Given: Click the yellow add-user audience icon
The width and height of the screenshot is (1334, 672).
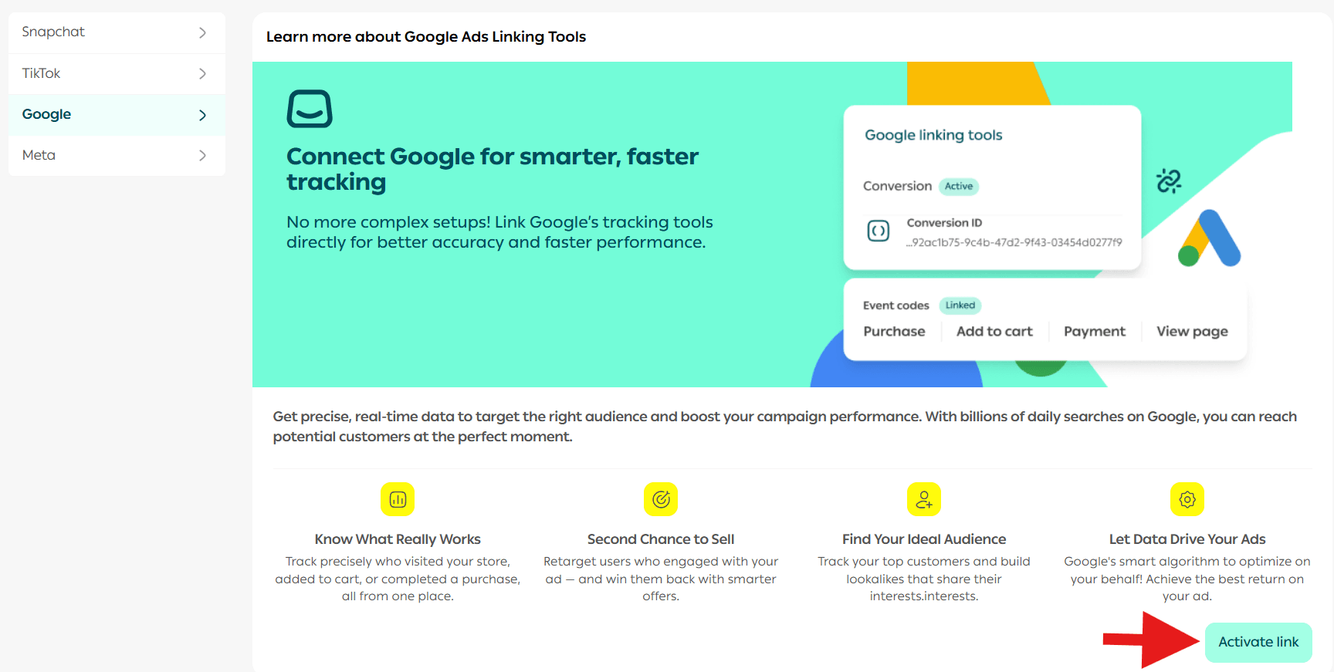Looking at the screenshot, I should pos(923,500).
